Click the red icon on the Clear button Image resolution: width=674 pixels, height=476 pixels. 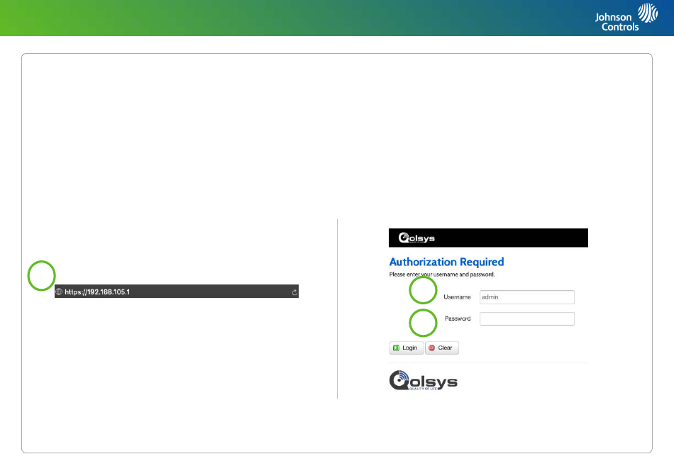click(431, 348)
